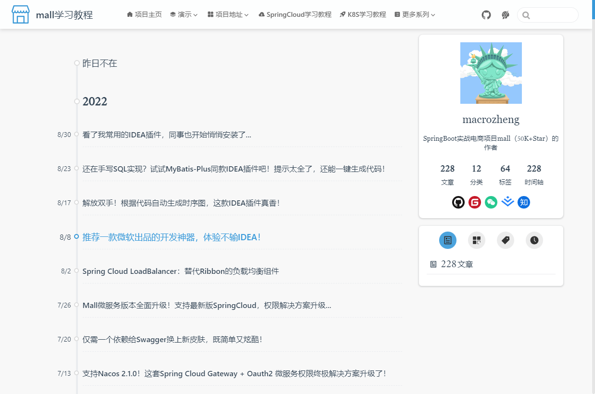The width and height of the screenshot is (595, 394).
Task: Expand the 项目地址 dropdown menu
Action: click(228, 14)
